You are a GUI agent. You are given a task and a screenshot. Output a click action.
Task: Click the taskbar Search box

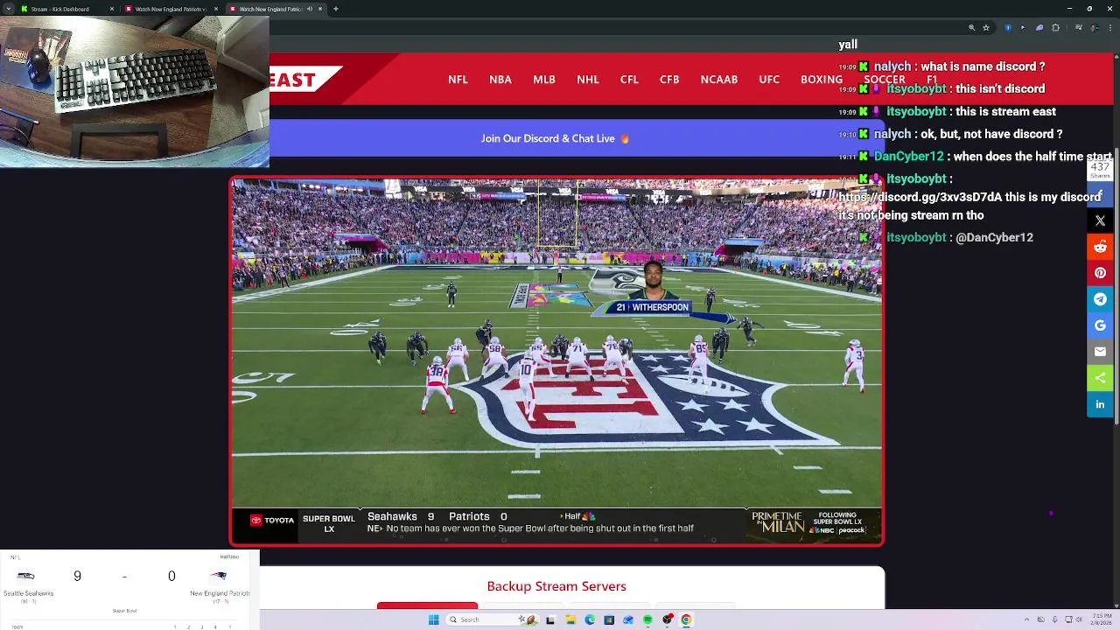pyautogui.click(x=493, y=619)
